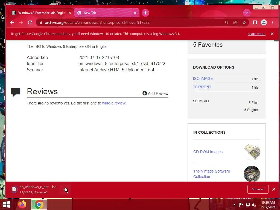Image resolution: width=280 pixels, height=210 pixels.
Task: Click the 5 Original text
Action: [251, 110]
